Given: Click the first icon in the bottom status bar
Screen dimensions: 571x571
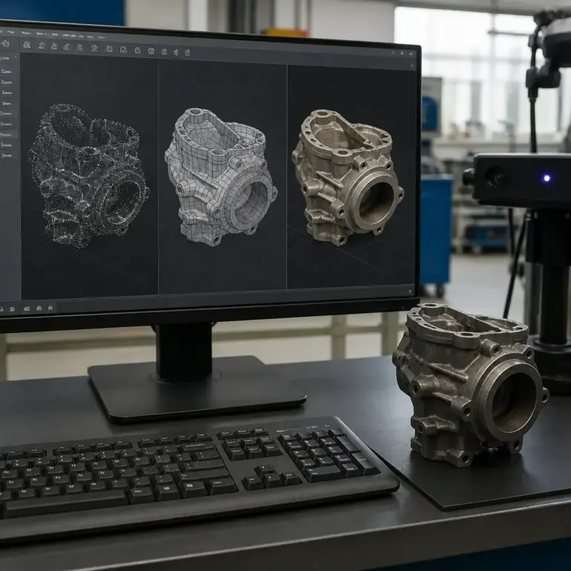Looking at the screenshot, I should coord(1,309).
